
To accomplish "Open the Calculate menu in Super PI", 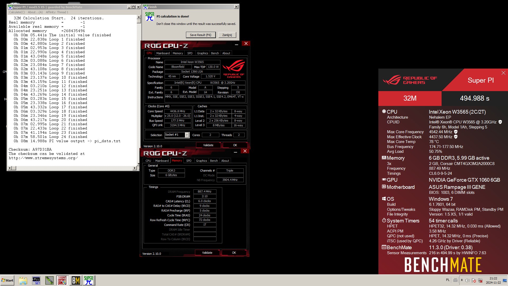I will coord(17,12).
